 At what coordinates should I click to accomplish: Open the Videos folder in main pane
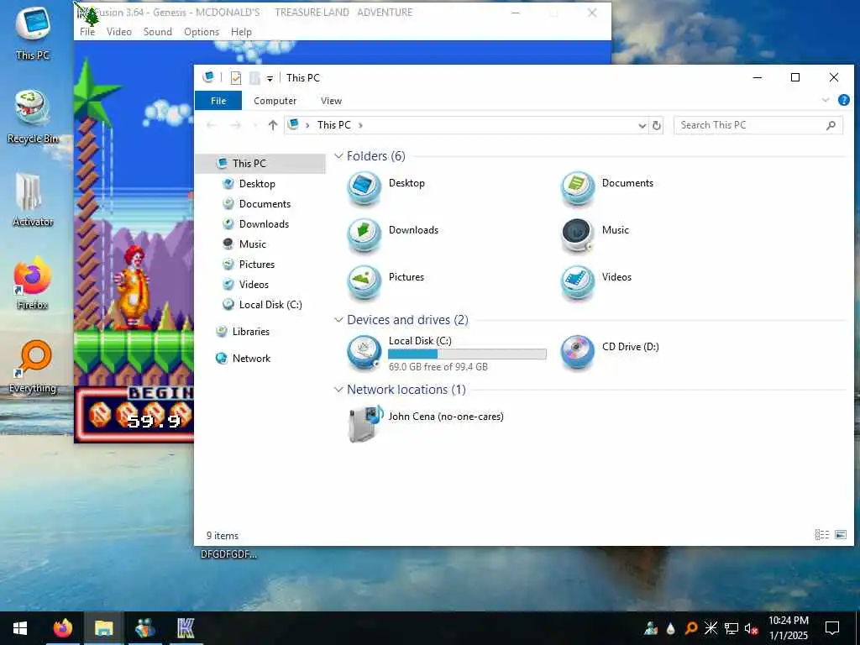pyautogui.click(x=578, y=282)
